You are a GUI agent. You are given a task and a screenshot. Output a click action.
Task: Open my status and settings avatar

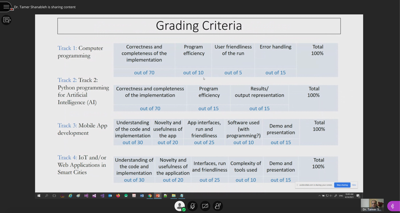[x=180, y=206]
